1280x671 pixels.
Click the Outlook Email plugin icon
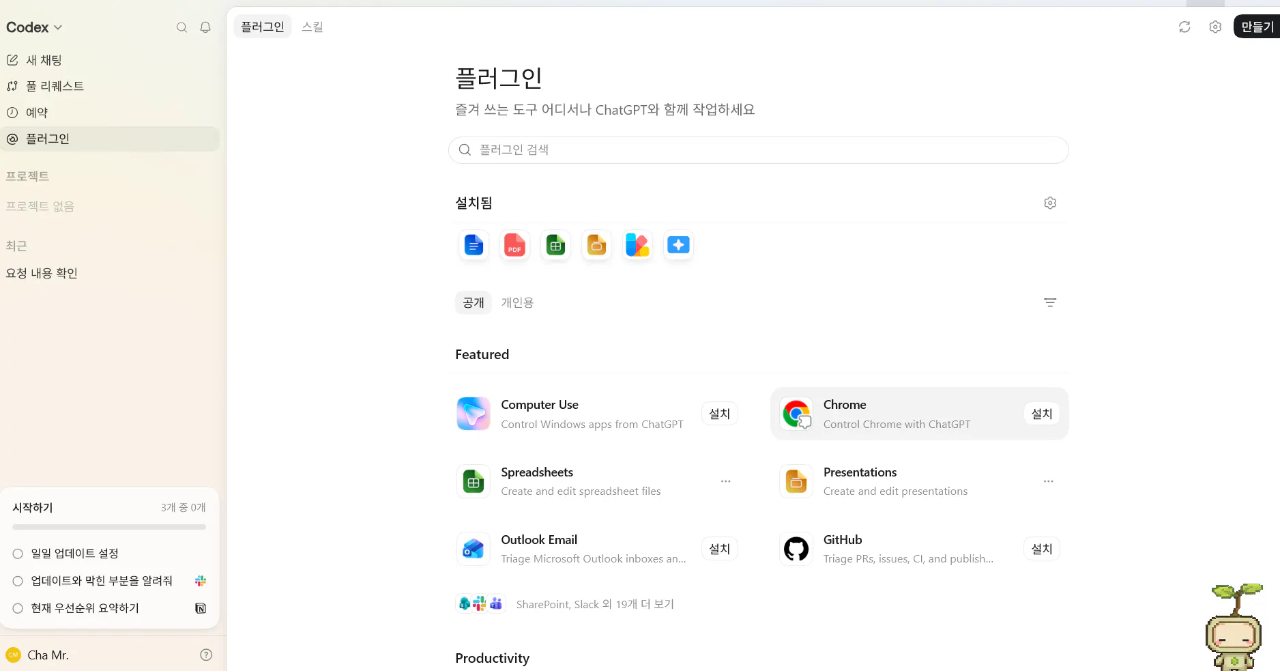(x=474, y=549)
